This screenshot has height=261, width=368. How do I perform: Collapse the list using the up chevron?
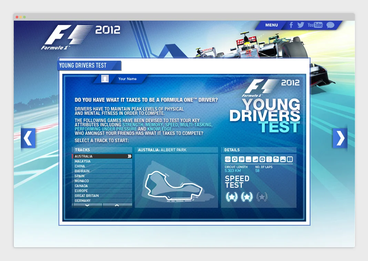tap(117, 205)
